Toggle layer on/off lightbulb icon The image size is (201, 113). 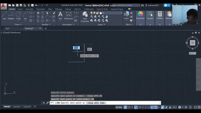pos(91,13)
